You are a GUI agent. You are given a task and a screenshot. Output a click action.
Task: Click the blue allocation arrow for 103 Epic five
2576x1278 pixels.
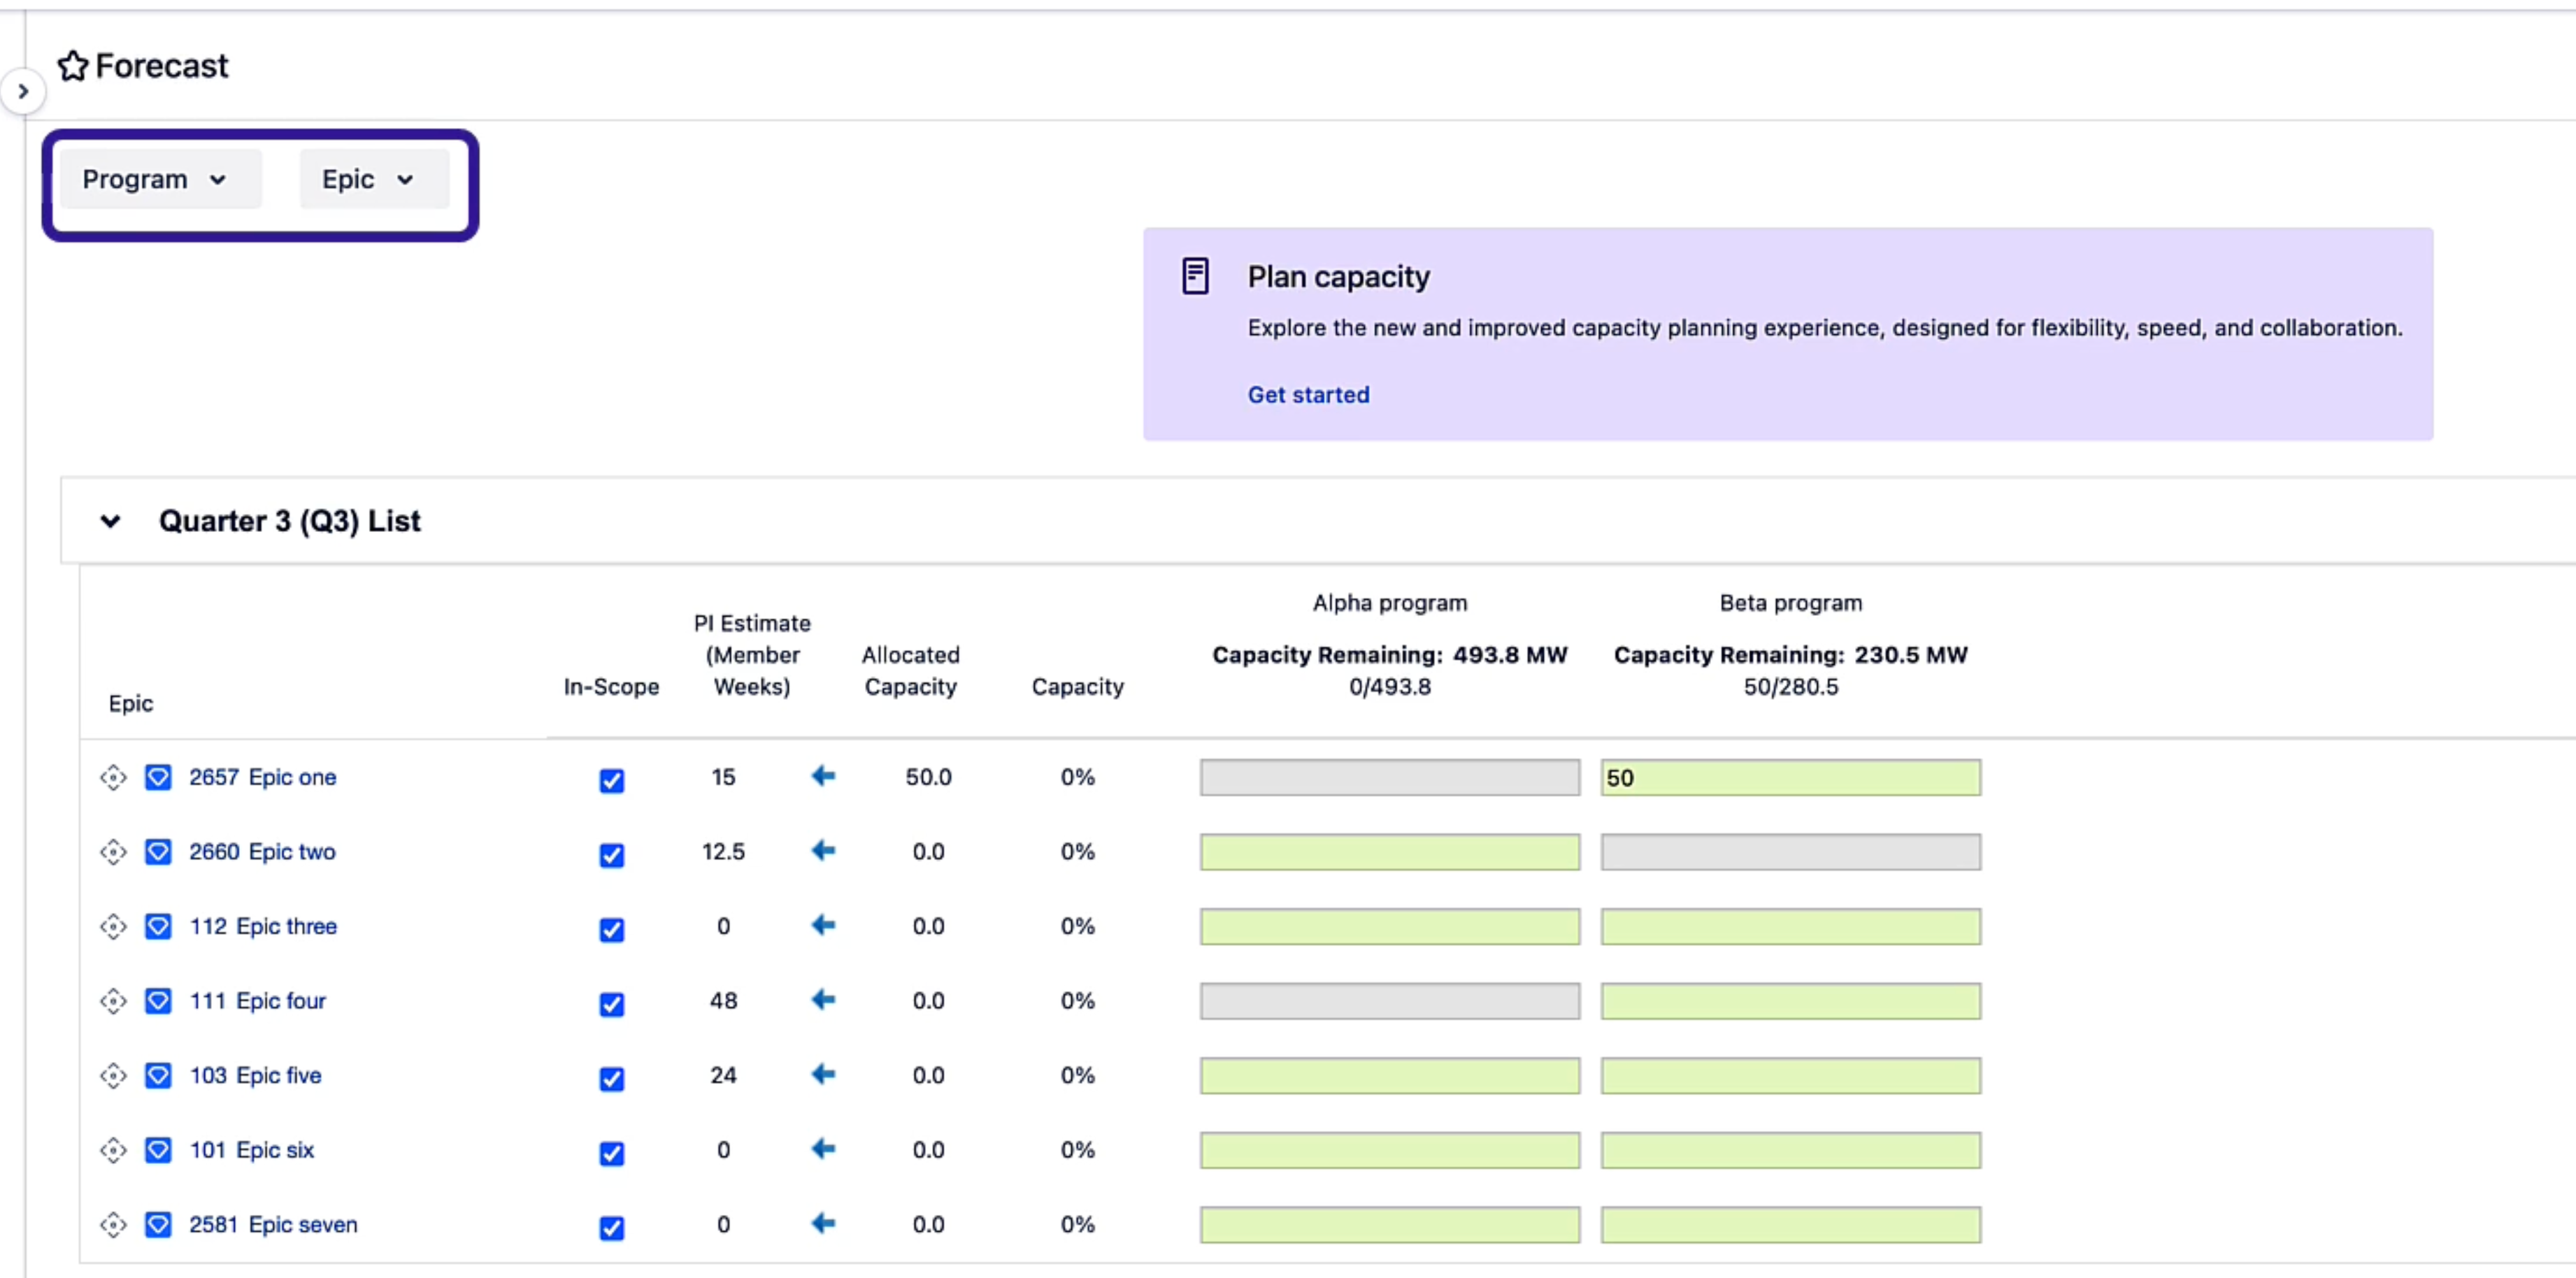click(x=822, y=1074)
